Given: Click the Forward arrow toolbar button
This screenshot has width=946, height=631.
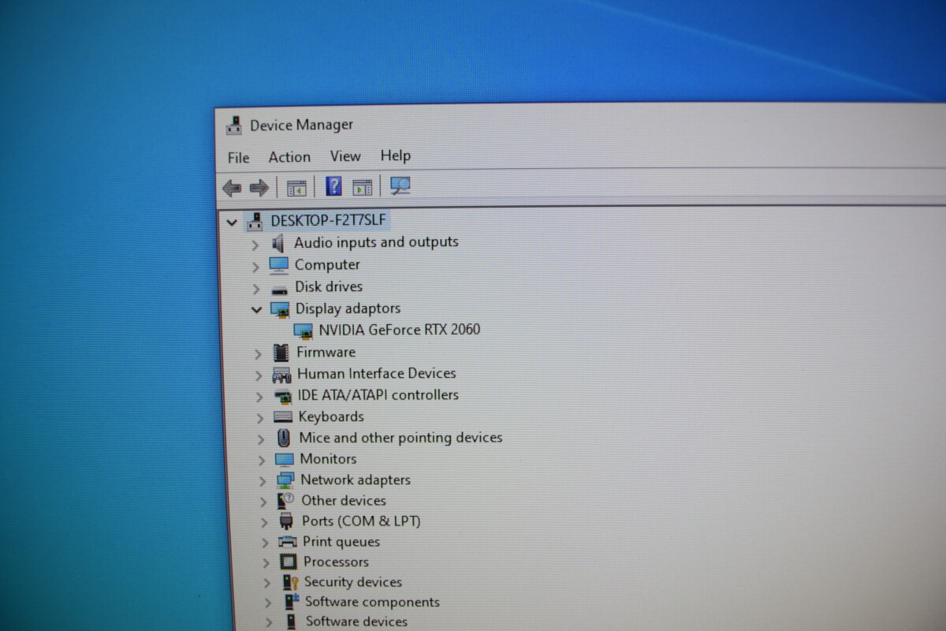Looking at the screenshot, I should 259,188.
